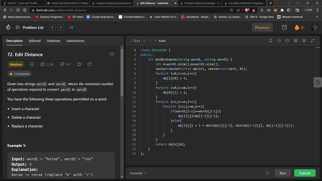Open the zoom magnifier in address bar
This screenshot has height=181, width=322.
(x=232, y=10)
